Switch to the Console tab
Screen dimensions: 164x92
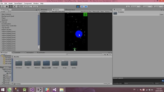[16, 53]
